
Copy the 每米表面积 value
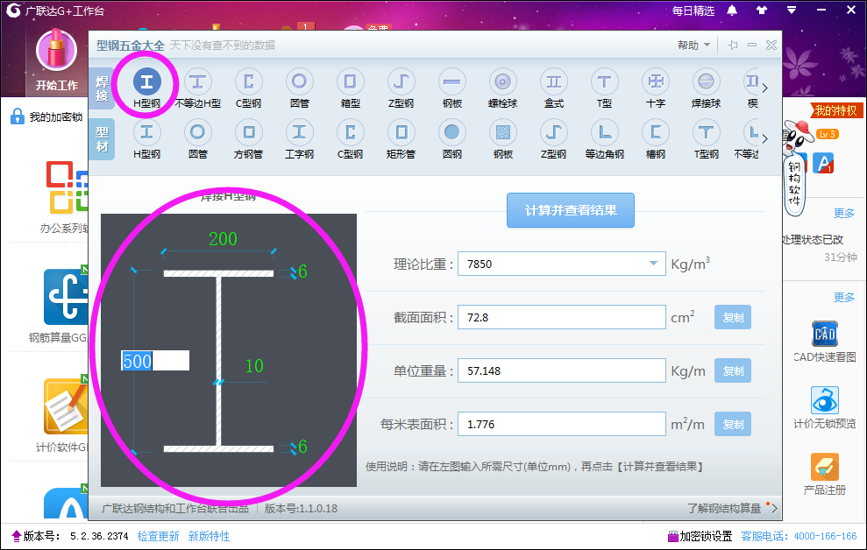pos(733,424)
